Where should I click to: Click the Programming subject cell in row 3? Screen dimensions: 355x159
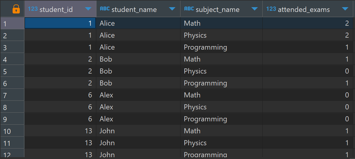coord(221,47)
